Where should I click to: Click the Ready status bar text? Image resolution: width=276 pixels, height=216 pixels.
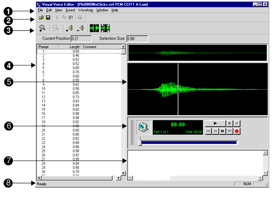pos(42,184)
